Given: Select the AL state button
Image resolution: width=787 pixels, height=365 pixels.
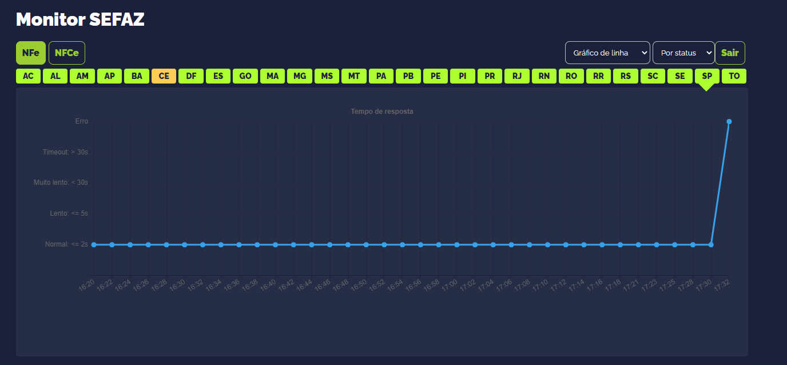Looking at the screenshot, I should click(x=55, y=76).
